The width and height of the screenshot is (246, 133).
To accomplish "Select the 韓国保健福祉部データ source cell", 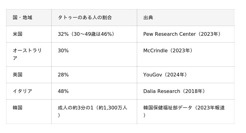I will point(186,112).
